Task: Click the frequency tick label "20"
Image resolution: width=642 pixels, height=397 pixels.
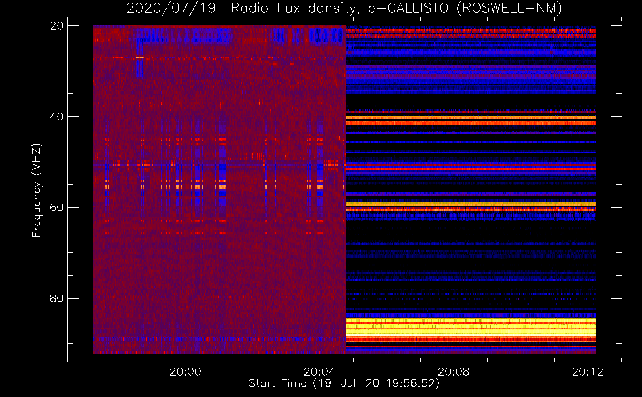Action: tap(57, 26)
